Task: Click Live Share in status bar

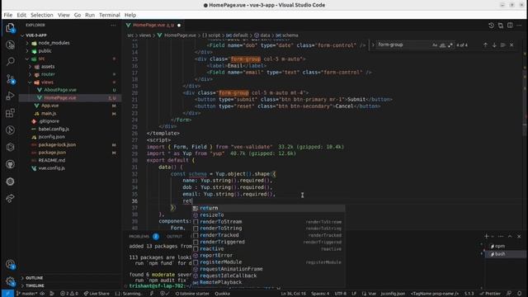Action: [96, 294]
